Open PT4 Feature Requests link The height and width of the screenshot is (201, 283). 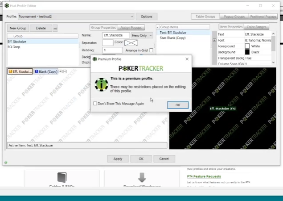(x=204, y=176)
